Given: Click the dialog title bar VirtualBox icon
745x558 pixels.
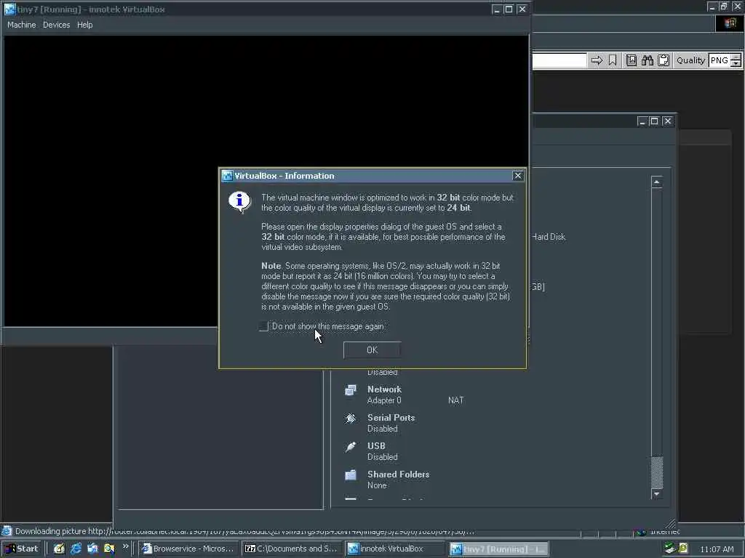Looking at the screenshot, I should (x=227, y=176).
